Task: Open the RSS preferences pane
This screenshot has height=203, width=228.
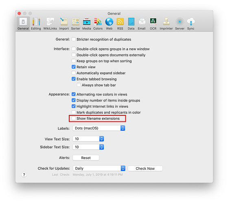Action: (120, 24)
